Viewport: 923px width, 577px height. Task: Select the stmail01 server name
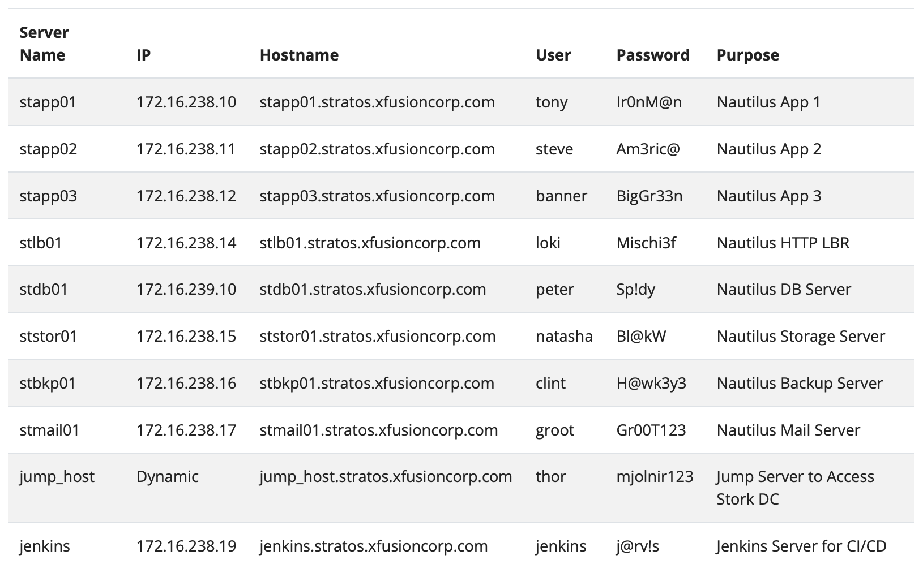pos(49,430)
